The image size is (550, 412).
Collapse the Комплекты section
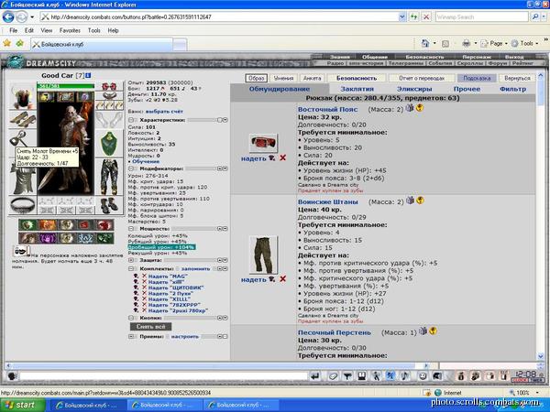click(131, 268)
